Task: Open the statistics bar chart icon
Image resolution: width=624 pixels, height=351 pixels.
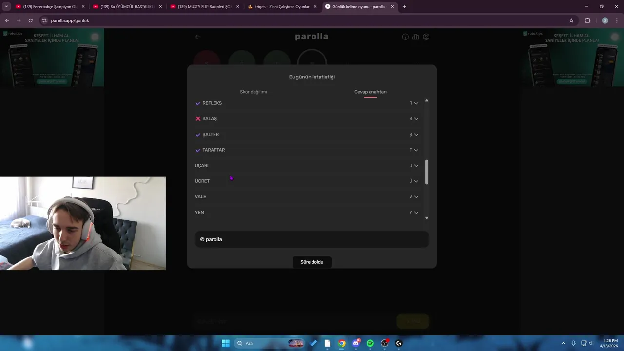Action: tap(415, 37)
